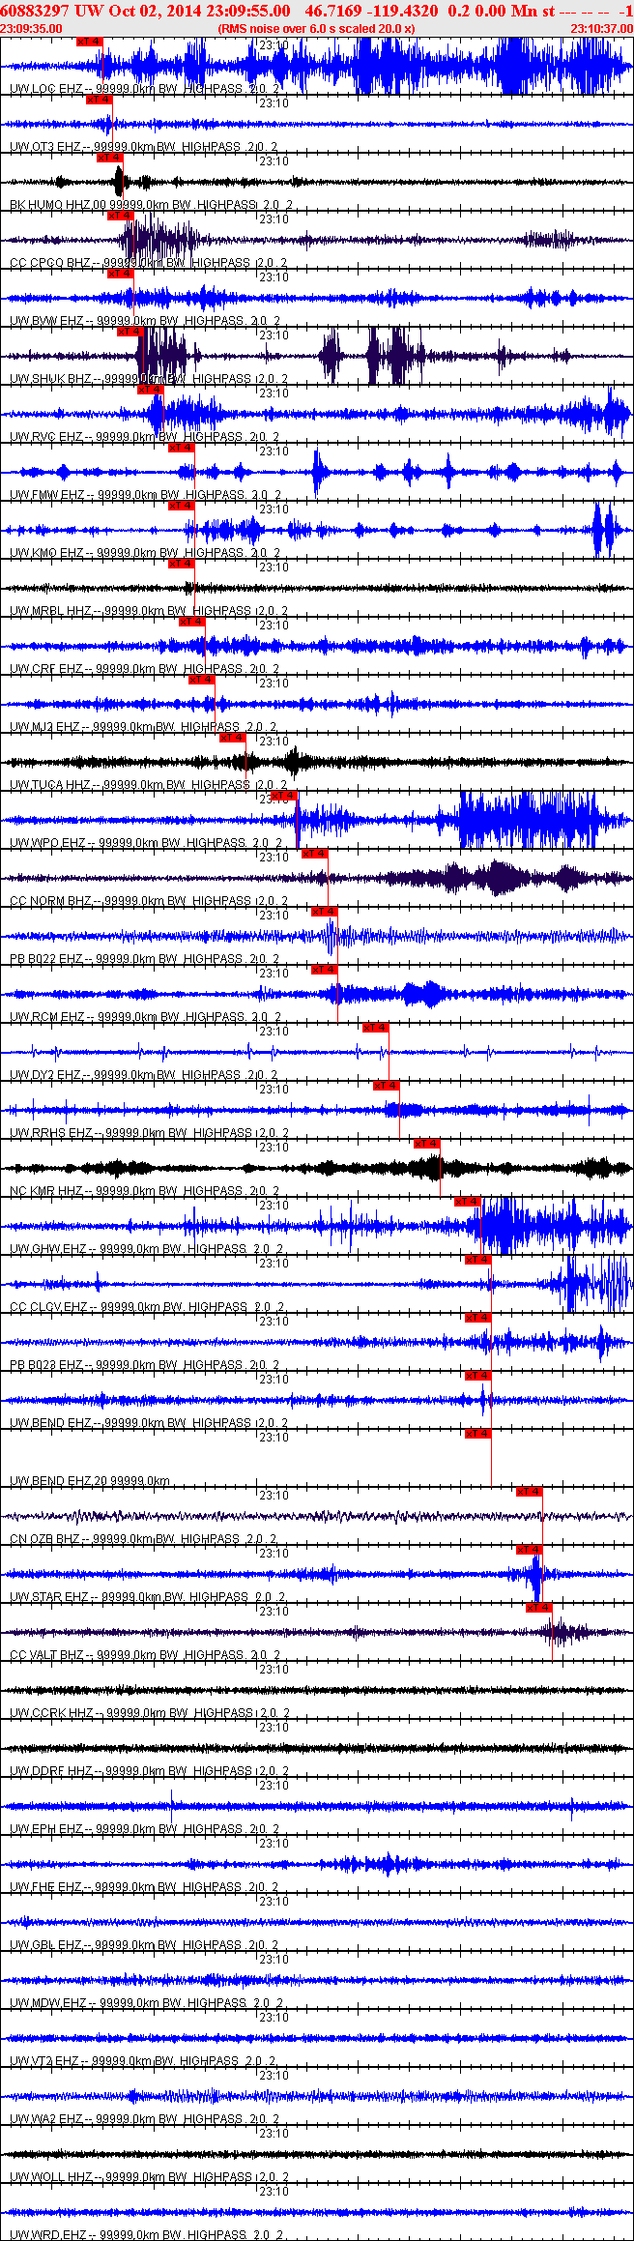This screenshot has width=634, height=2241.
Task: Click the event ID 60883297 in header
Action: pyautogui.click(x=35, y=11)
